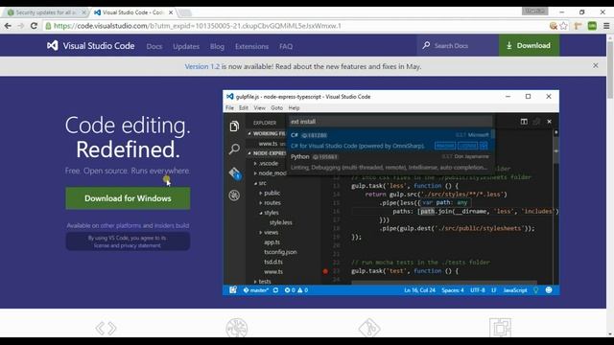Image resolution: width=614 pixels, height=345 pixels.
Task: Open the Blog page link
Action: (x=217, y=46)
